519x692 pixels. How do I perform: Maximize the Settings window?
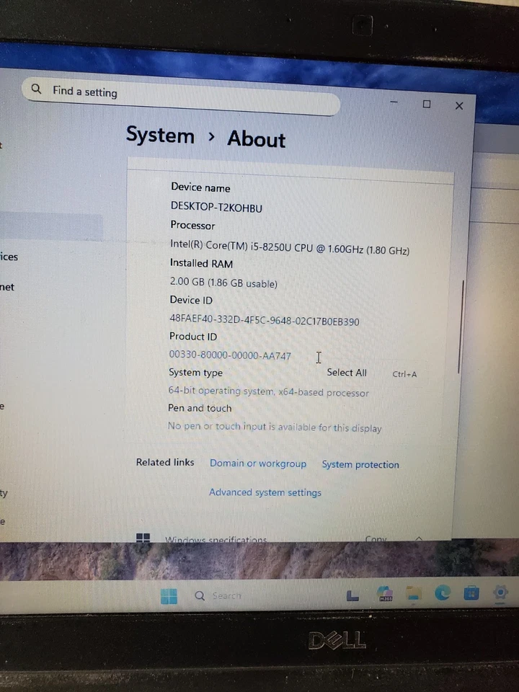pyautogui.click(x=426, y=104)
